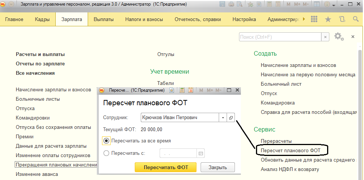Click M button in dialog title bar

point(201,90)
